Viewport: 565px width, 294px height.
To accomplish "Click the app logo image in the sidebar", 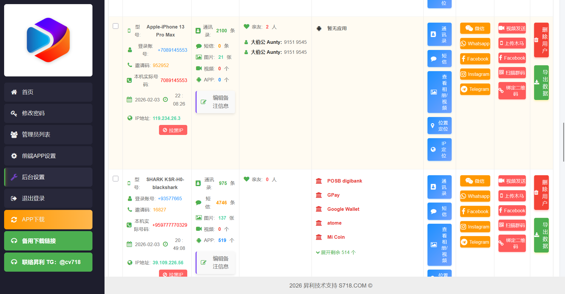I will (48, 40).
